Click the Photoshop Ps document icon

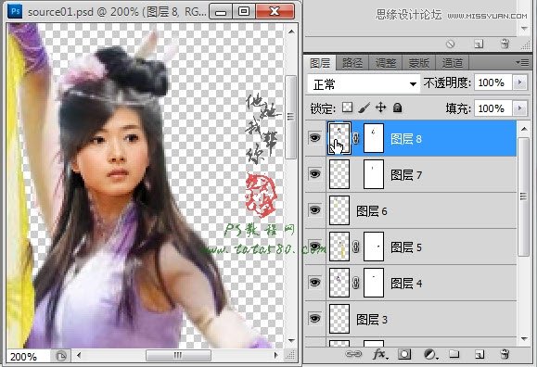[15, 11]
